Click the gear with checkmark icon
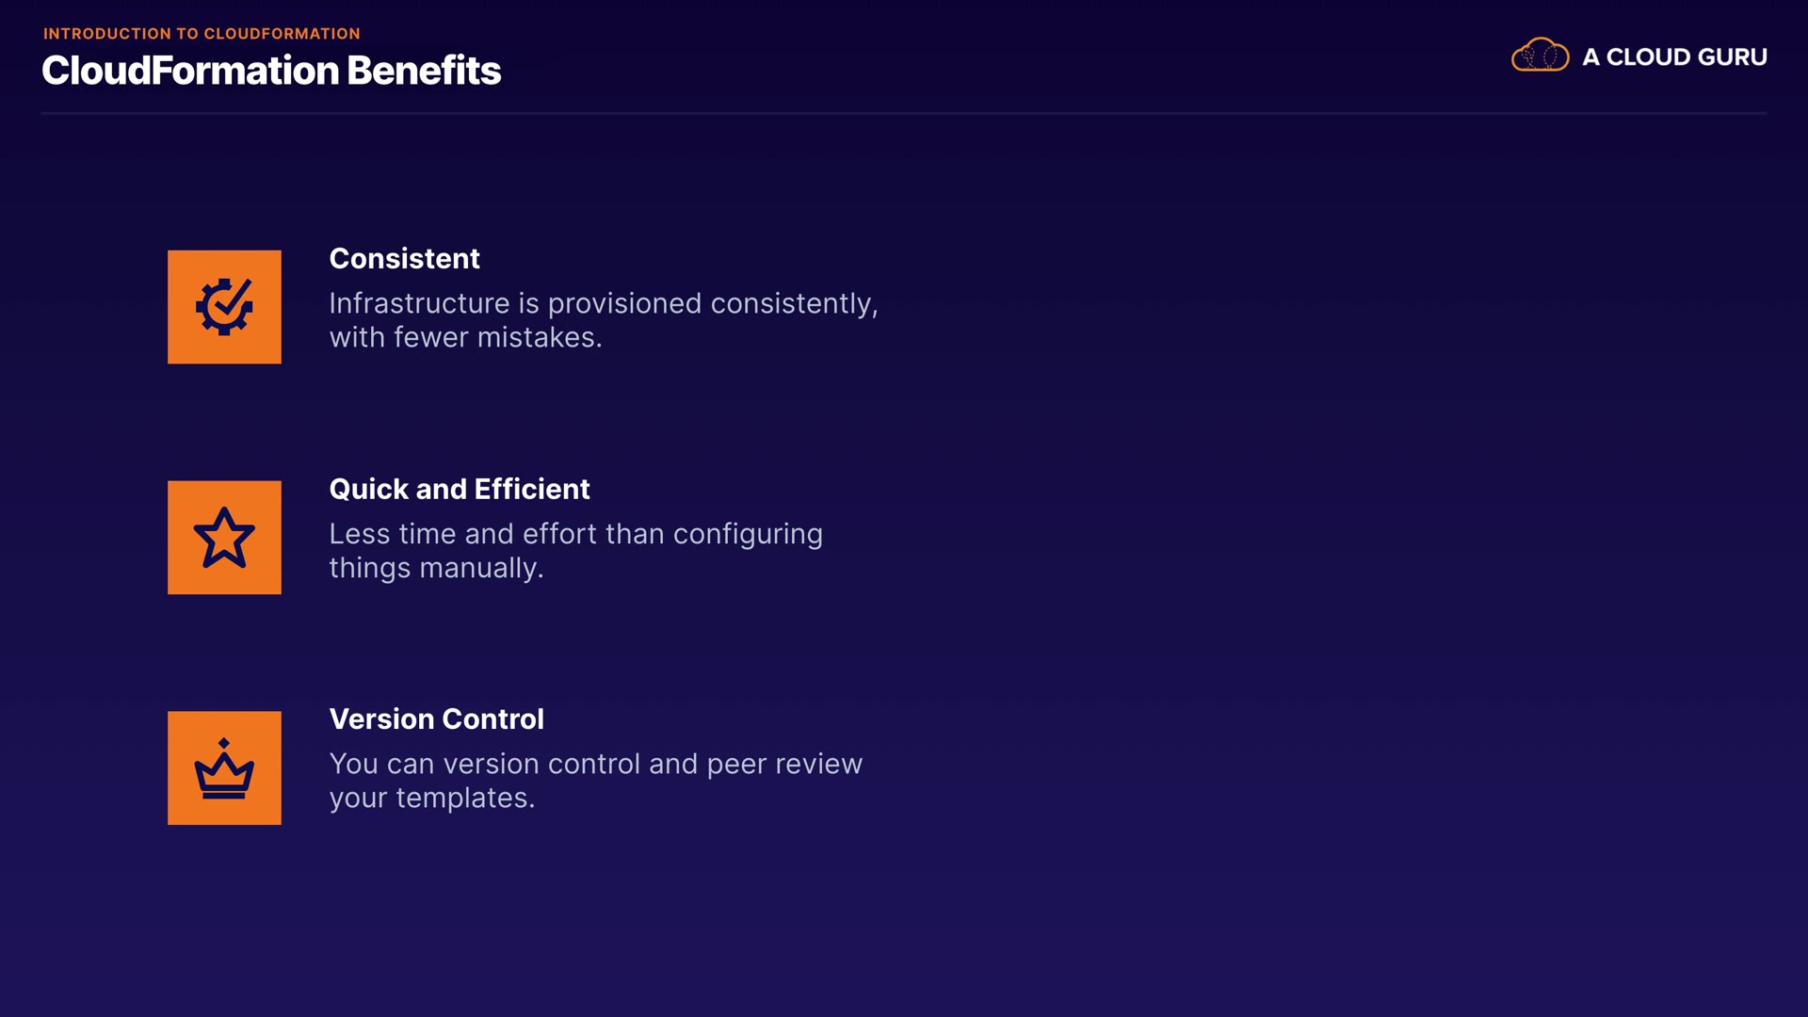 tap(224, 307)
